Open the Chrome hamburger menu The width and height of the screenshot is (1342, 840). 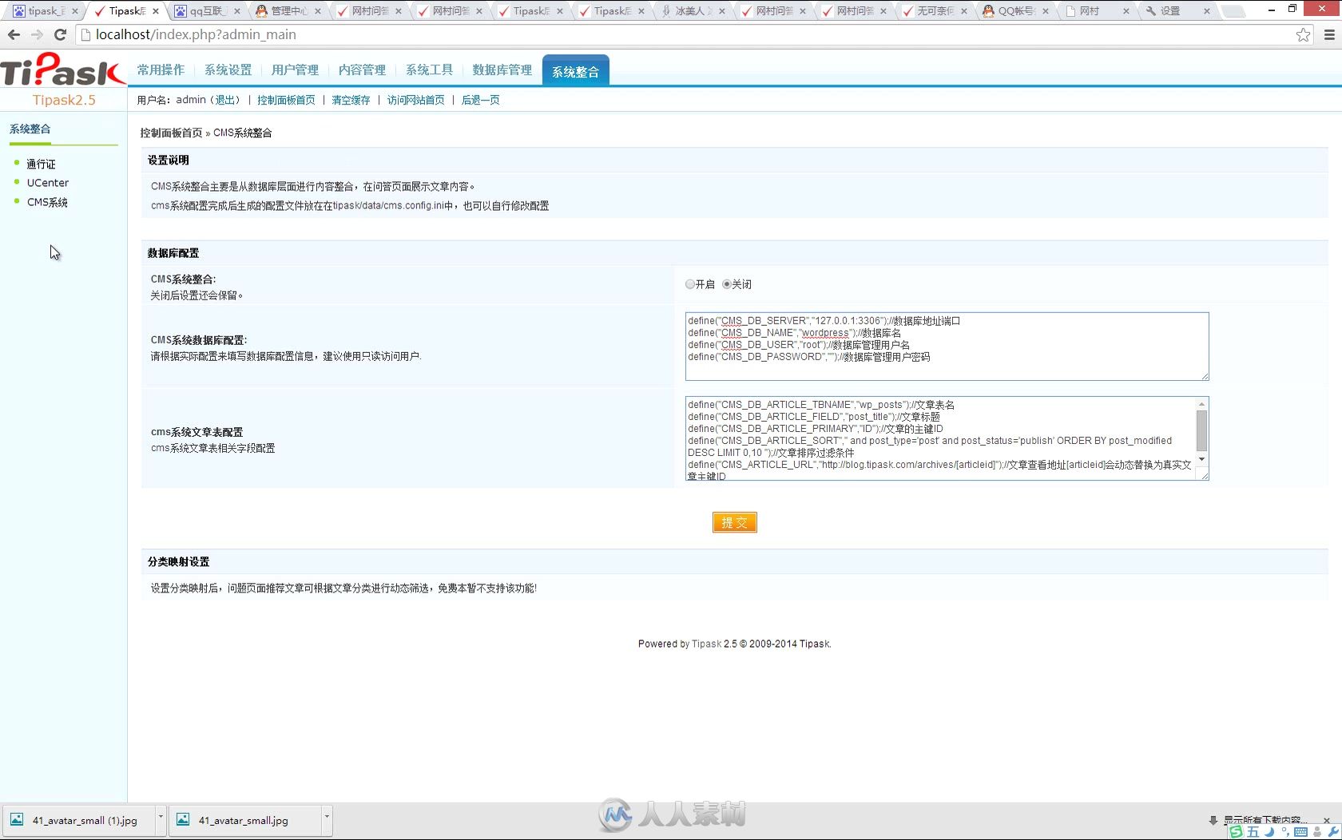tap(1329, 34)
